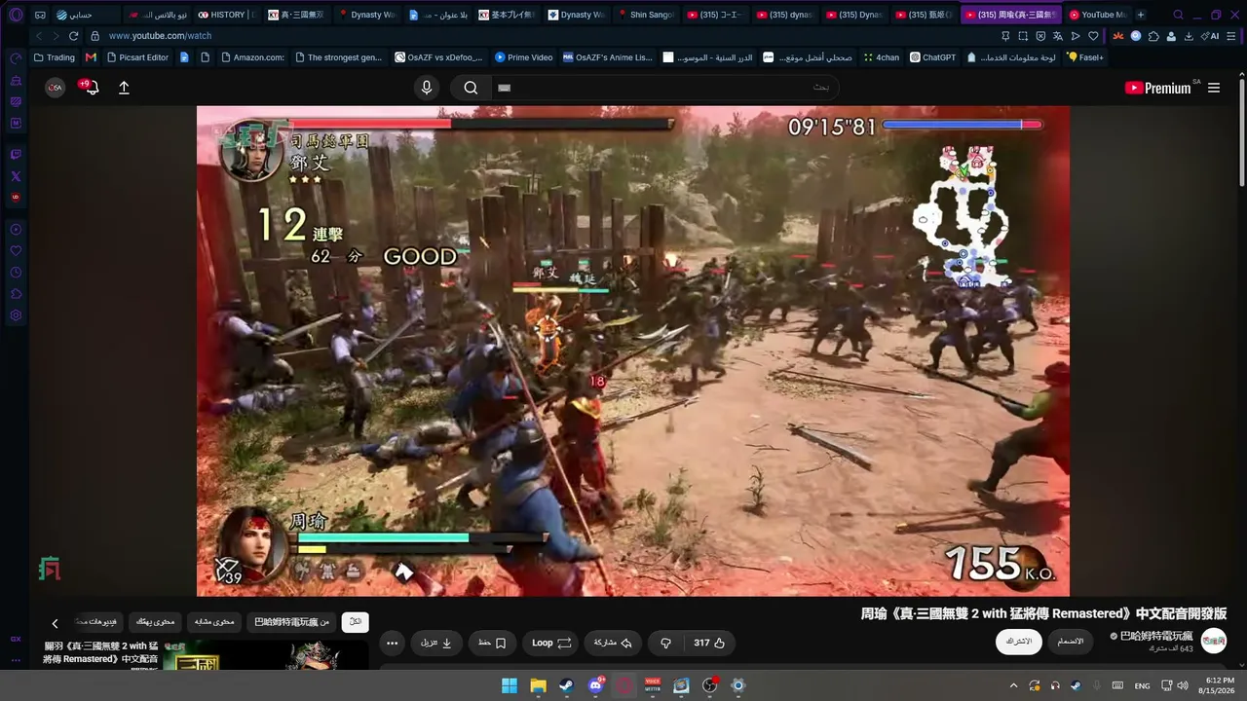
Task: Go back using the browser back arrow
Action: [40, 36]
